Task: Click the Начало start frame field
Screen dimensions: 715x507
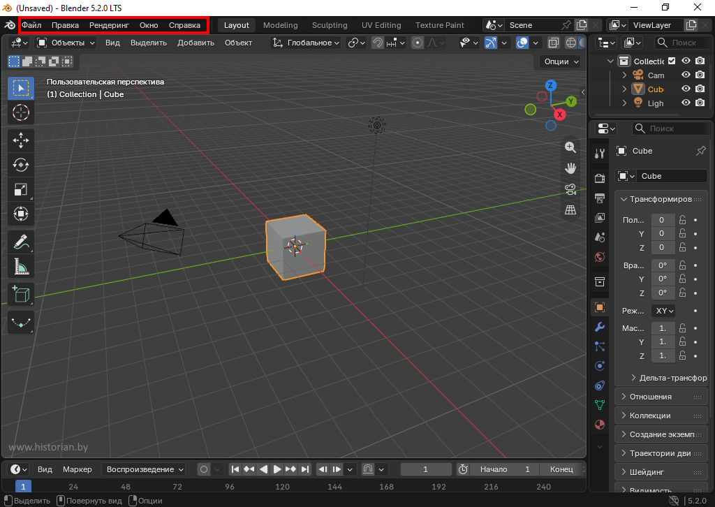Action: [505, 469]
